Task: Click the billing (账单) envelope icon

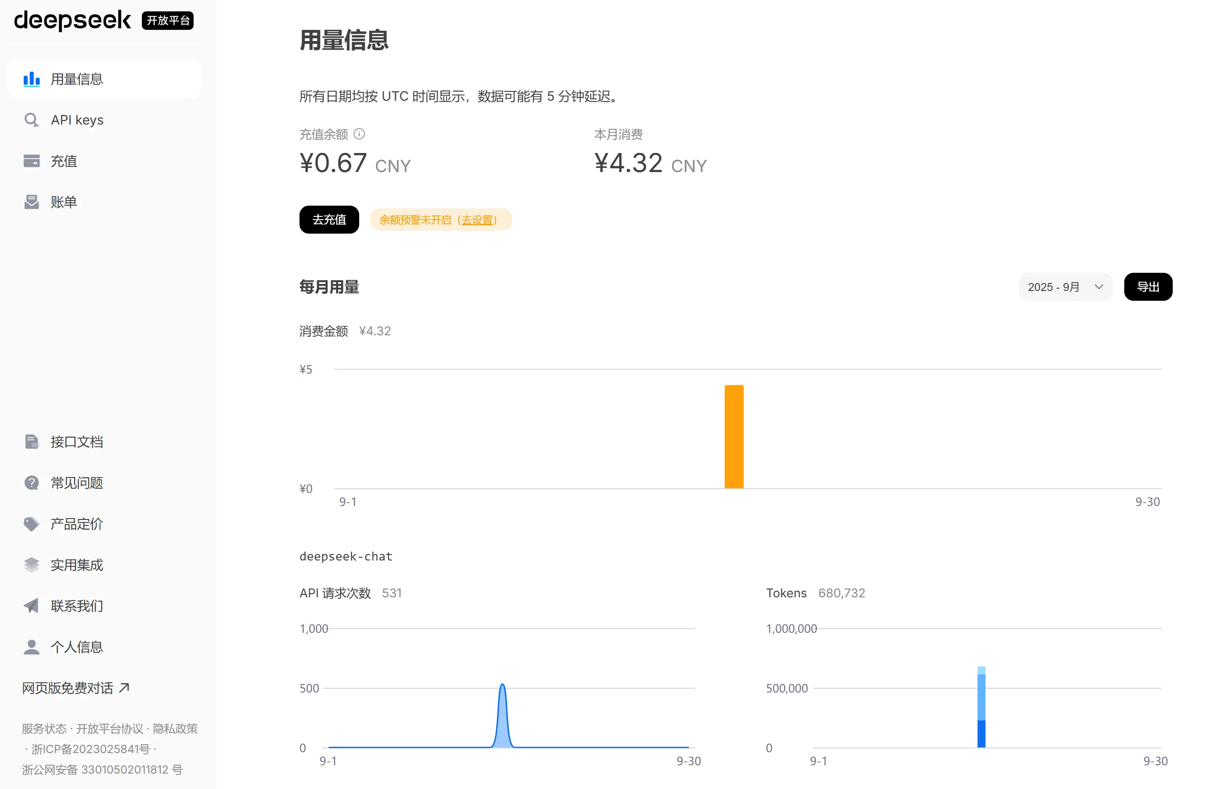Action: [x=32, y=202]
